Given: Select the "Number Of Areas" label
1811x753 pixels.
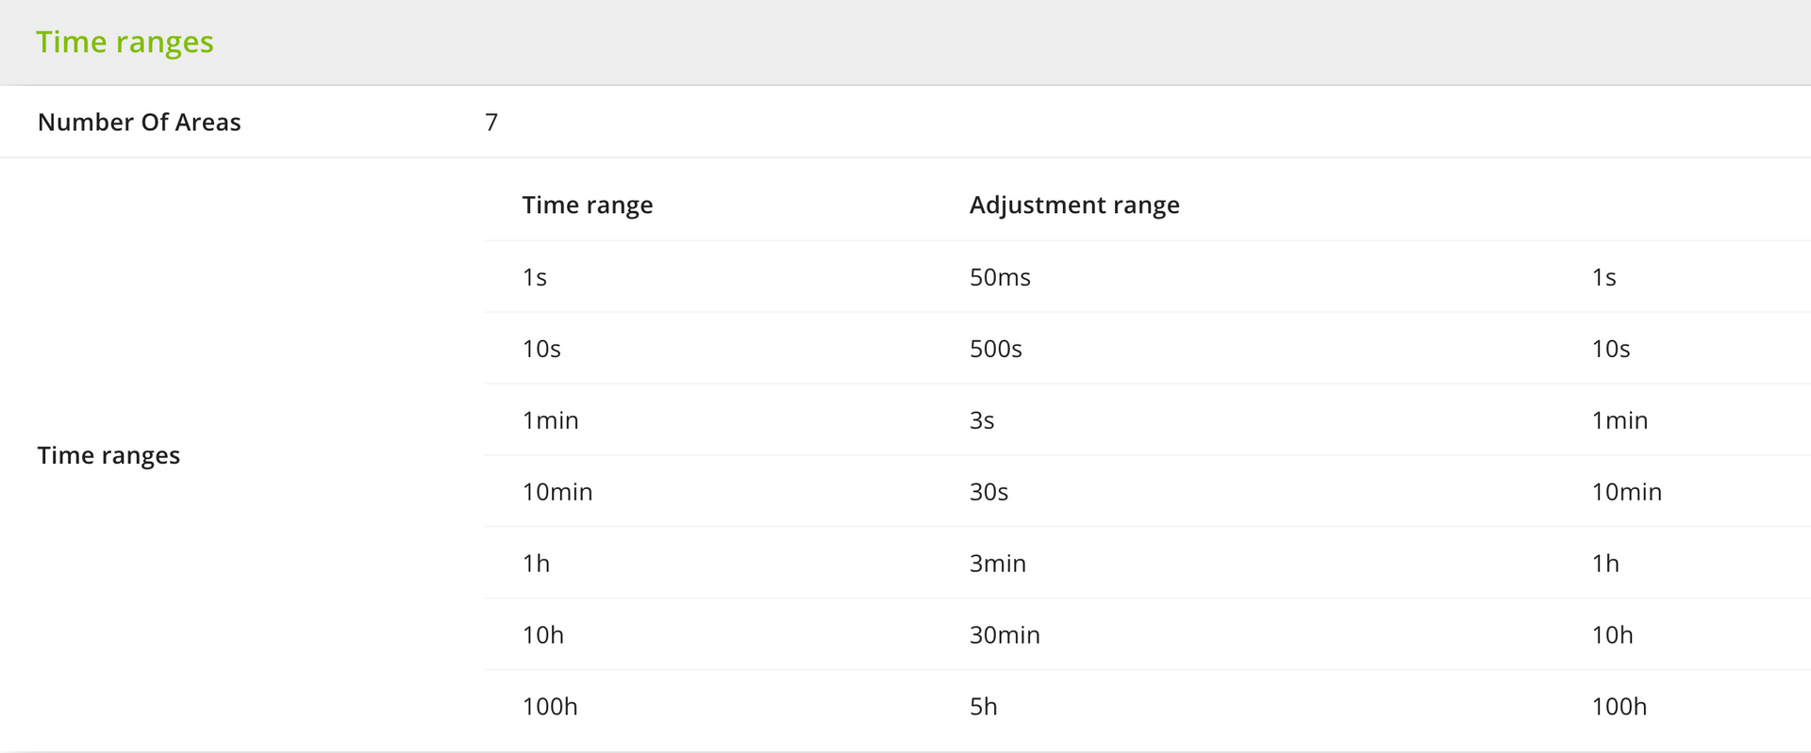Looking at the screenshot, I should coord(139,123).
